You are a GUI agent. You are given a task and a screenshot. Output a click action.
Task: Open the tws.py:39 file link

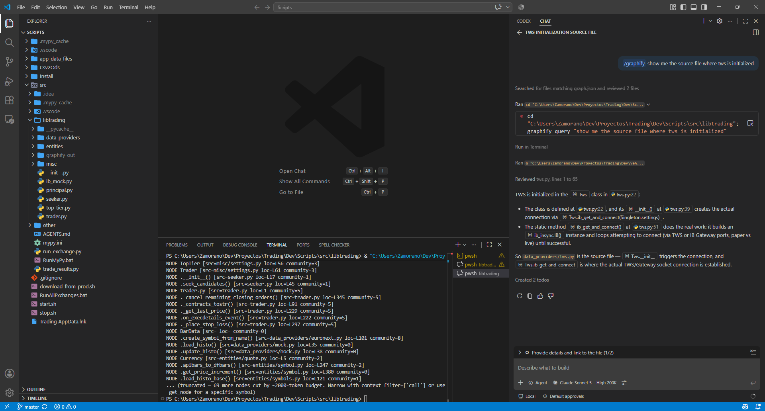point(677,209)
